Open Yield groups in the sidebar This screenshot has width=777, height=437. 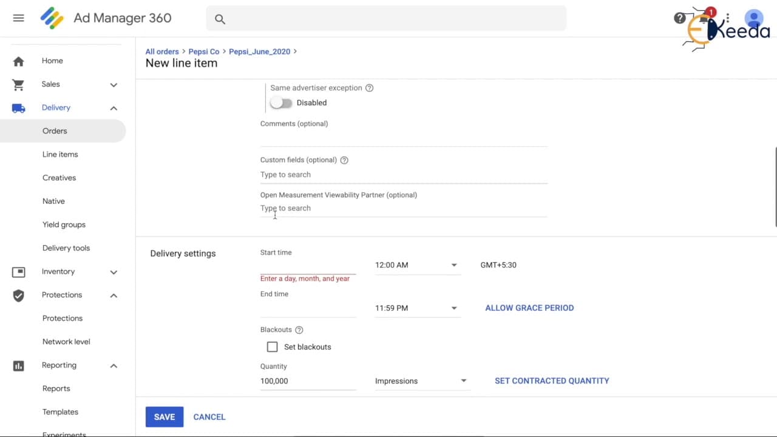(x=64, y=225)
